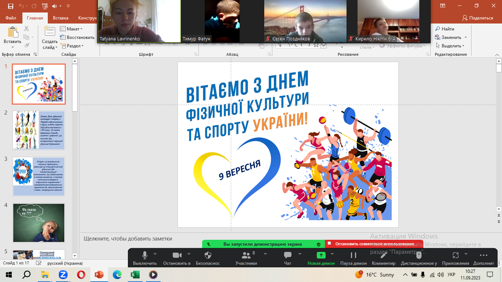Select the Format Painter brush icon
502x282 pixels.
pyautogui.click(x=26, y=46)
